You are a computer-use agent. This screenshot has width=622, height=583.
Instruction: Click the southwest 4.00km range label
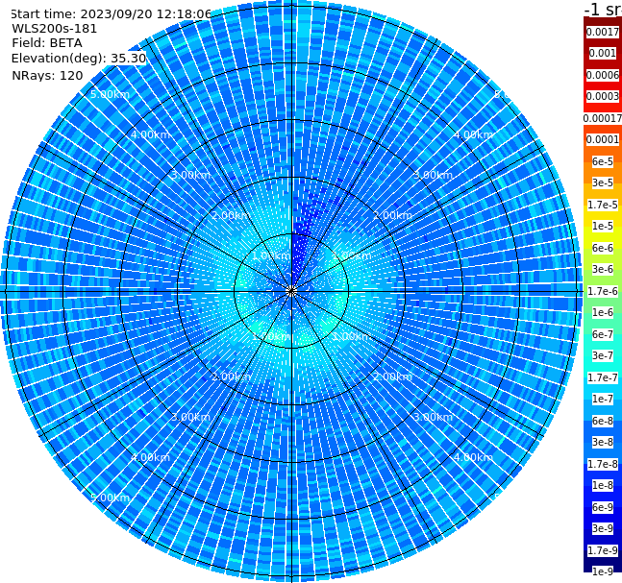coord(150,457)
